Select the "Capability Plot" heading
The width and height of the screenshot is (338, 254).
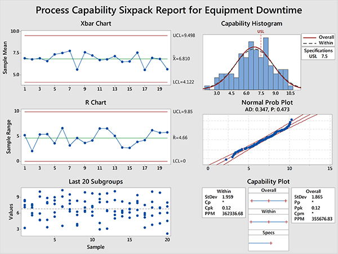coord(268,182)
